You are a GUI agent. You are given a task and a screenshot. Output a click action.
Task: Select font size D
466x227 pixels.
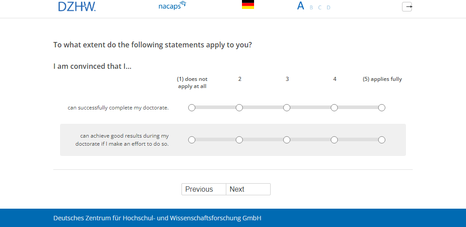pyautogui.click(x=328, y=8)
